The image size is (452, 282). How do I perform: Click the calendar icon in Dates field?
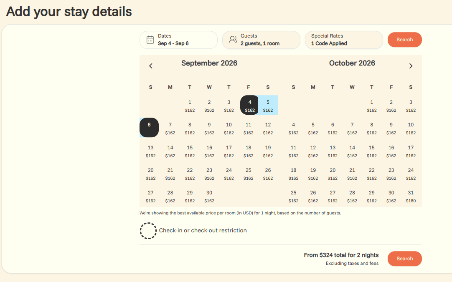coord(150,40)
